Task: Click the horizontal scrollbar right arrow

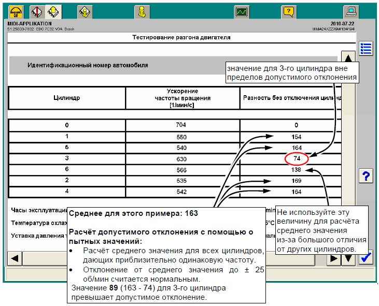Action: coord(334,258)
